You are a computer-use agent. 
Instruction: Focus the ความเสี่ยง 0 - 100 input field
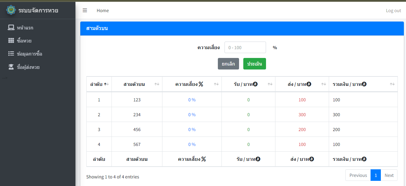(245, 47)
